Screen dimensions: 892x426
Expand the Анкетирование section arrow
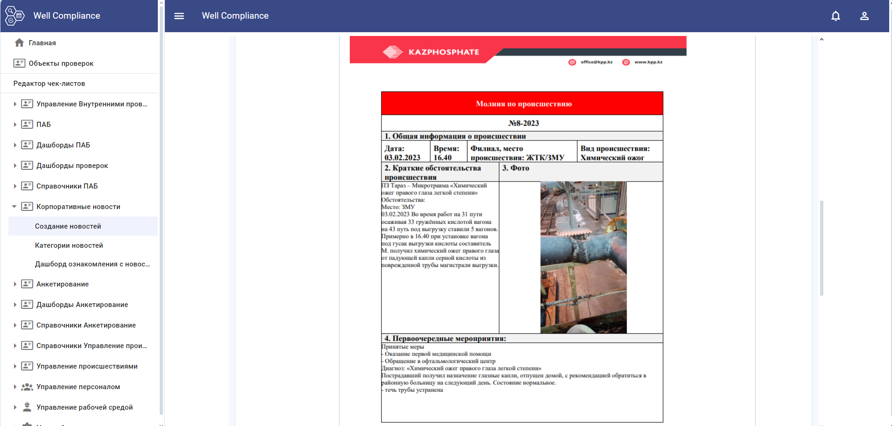point(15,284)
